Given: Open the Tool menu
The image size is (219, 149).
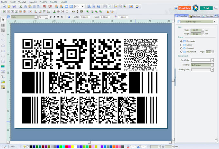Looking at the screenshot, I should [53, 2].
